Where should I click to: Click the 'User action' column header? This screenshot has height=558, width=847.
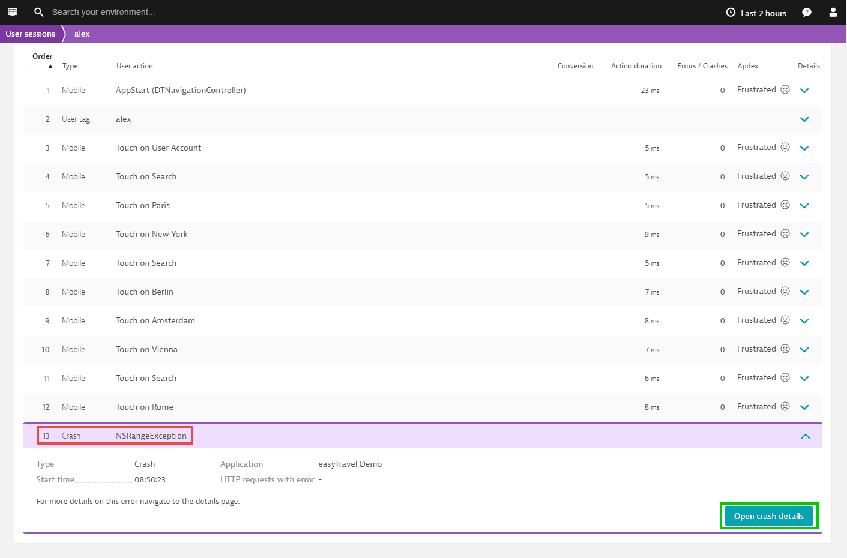pos(134,66)
